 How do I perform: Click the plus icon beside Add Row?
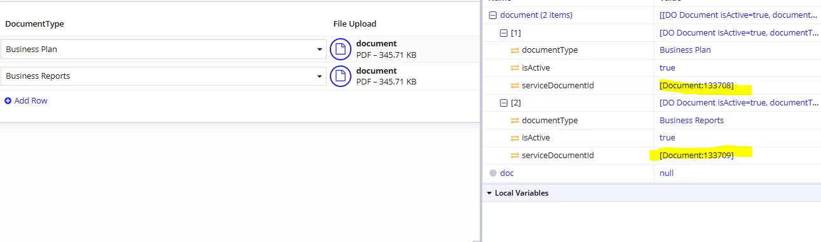pos(8,101)
